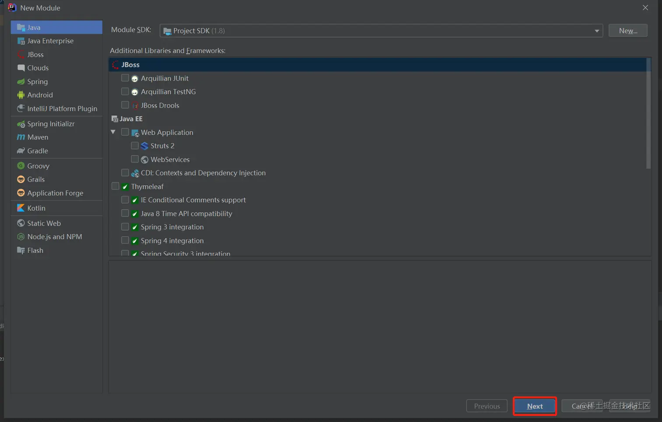
Task: Click the WebServices globe icon
Action: (x=144, y=160)
